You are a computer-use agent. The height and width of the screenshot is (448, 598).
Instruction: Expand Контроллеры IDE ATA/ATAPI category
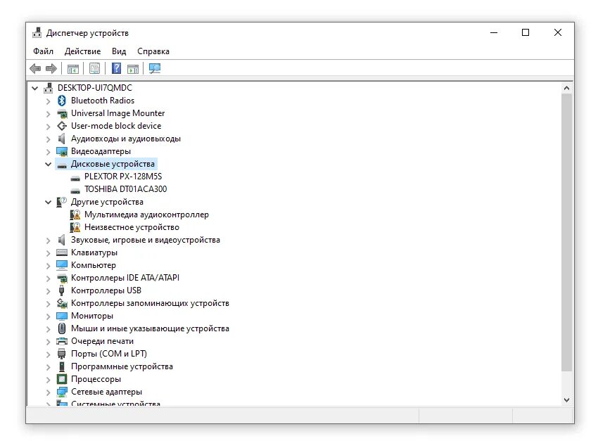(x=48, y=278)
